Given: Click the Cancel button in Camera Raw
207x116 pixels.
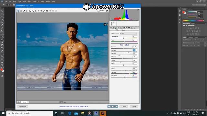Looking at the screenshot, I should click(x=124, y=106).
